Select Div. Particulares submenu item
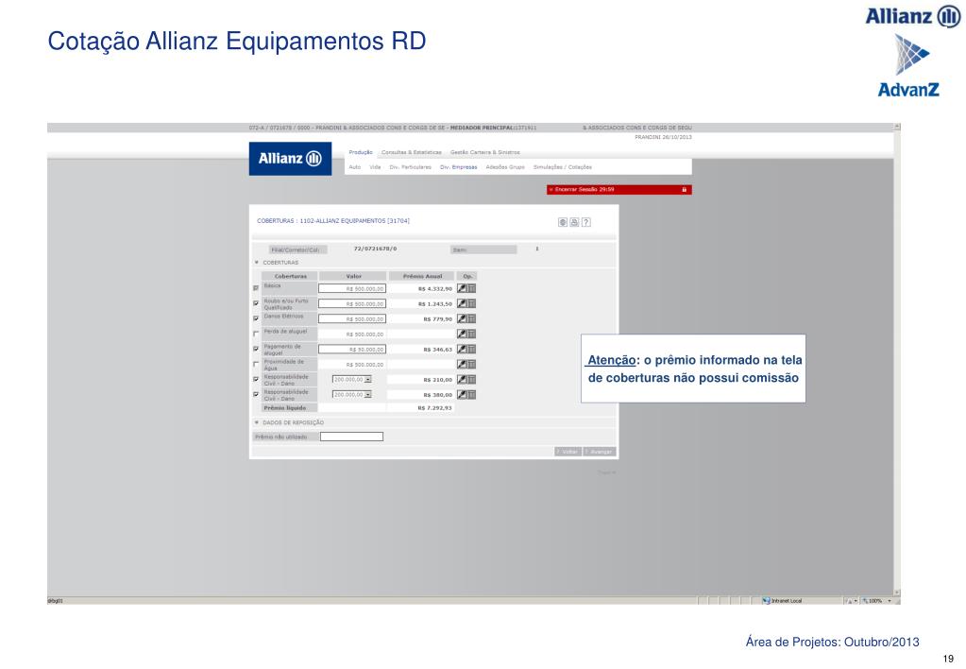Screen dimensions: 966x669 point(411,167)
